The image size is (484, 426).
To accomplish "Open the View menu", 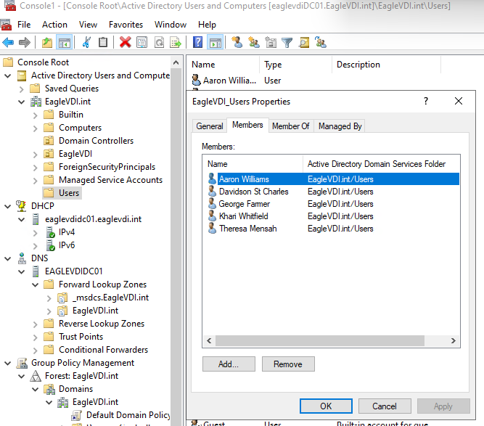I will pos(88,25).
